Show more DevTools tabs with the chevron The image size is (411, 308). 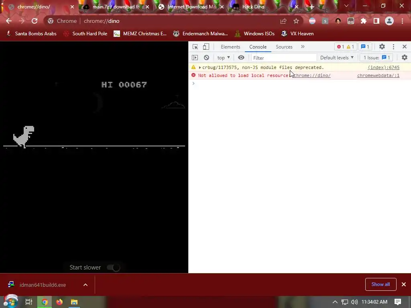(x=303, y=47)
